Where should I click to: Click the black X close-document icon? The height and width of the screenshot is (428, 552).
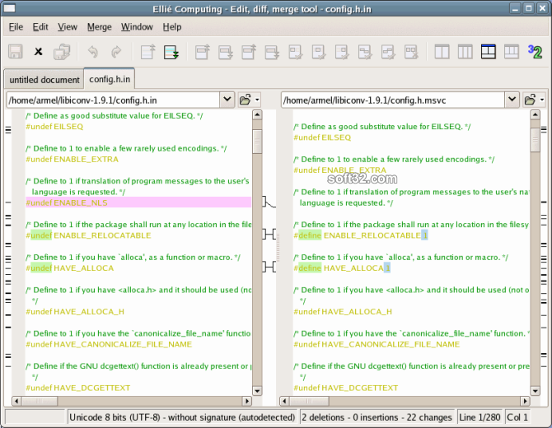[38, 52]
